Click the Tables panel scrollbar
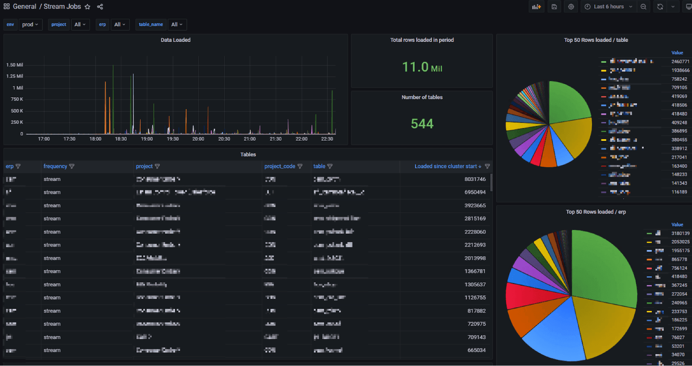 (x=491, y=183)
